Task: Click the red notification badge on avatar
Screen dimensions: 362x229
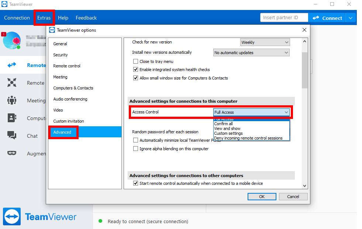Action: coord(3,34)
